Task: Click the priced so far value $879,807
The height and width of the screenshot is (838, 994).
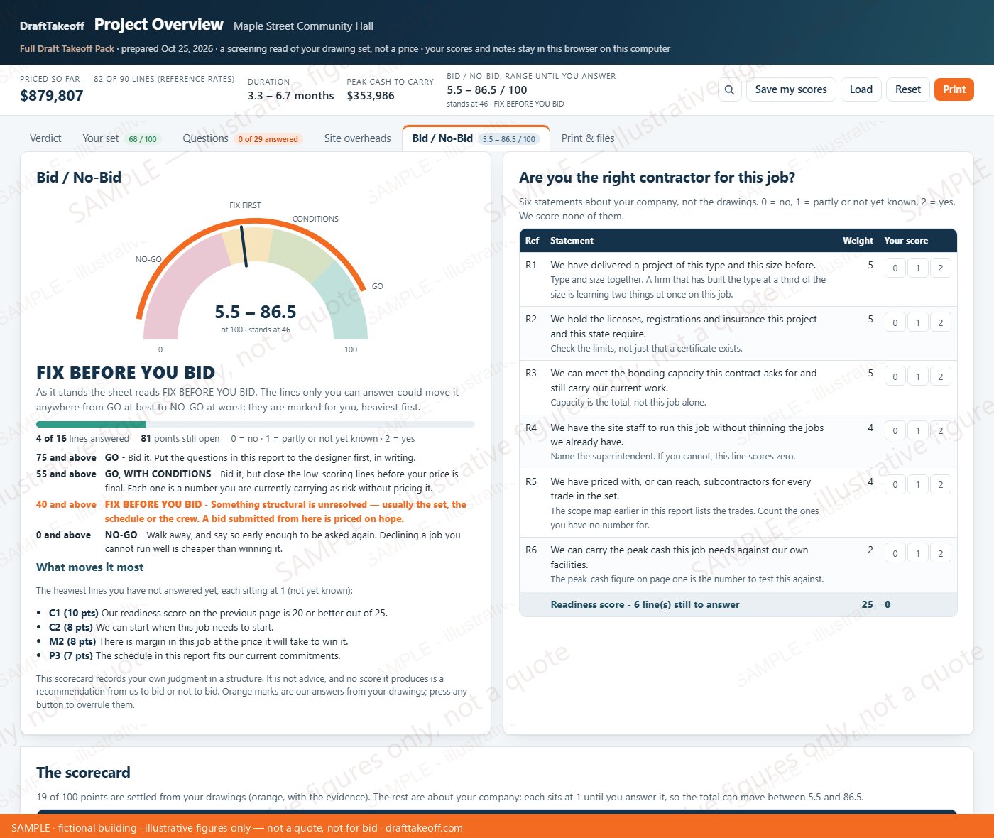Action: 52,96
